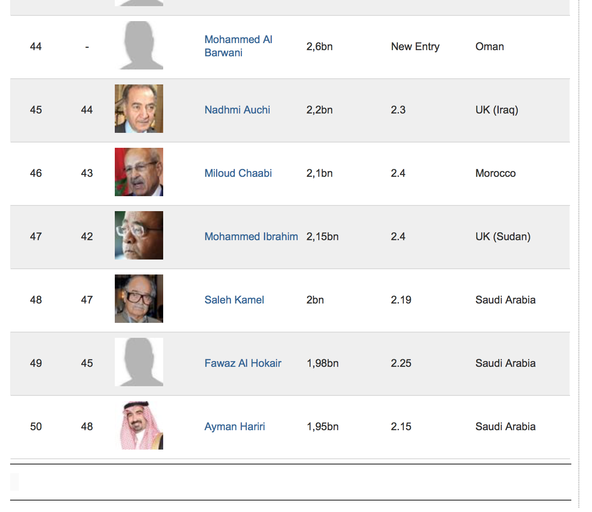Click the UK (Sudan) country cell
The height and width of the screenshot is (512, 592).
pyautogui.click(x=503, y=237)
